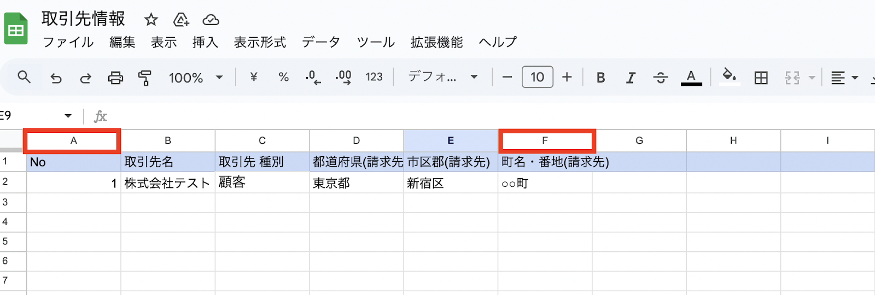Viewport: 875px width, 295px height.
Task: Increase font size with plus button
Action: pyautogui.click(x=567, y=77)
